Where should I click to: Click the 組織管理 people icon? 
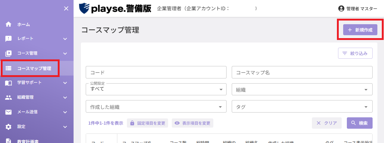tap(8, 98)
